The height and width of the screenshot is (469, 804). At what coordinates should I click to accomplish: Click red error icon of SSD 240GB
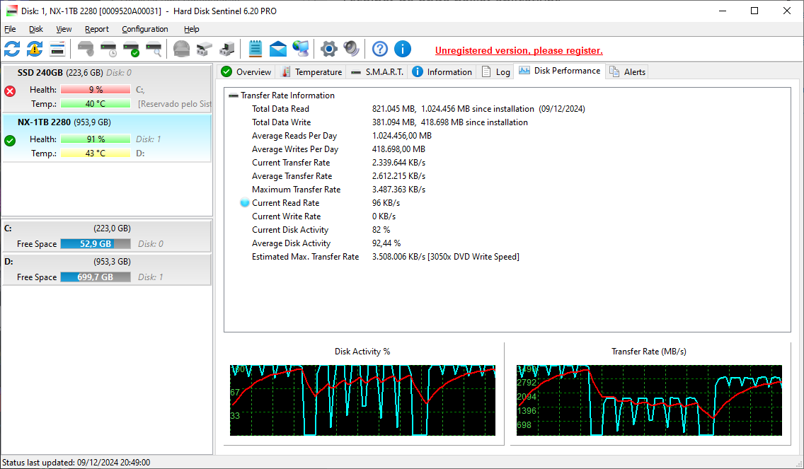(x=10, y=91)
